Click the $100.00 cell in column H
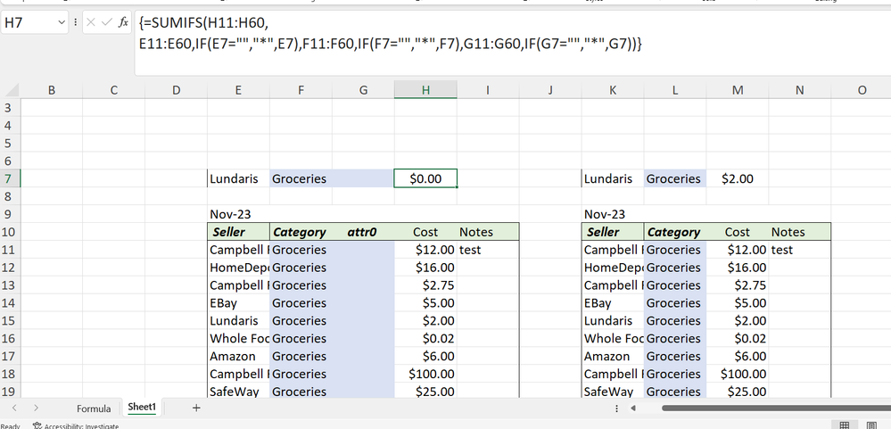This screenshot has width=891, height=429. pyautogui.click(x=425, y=374)
